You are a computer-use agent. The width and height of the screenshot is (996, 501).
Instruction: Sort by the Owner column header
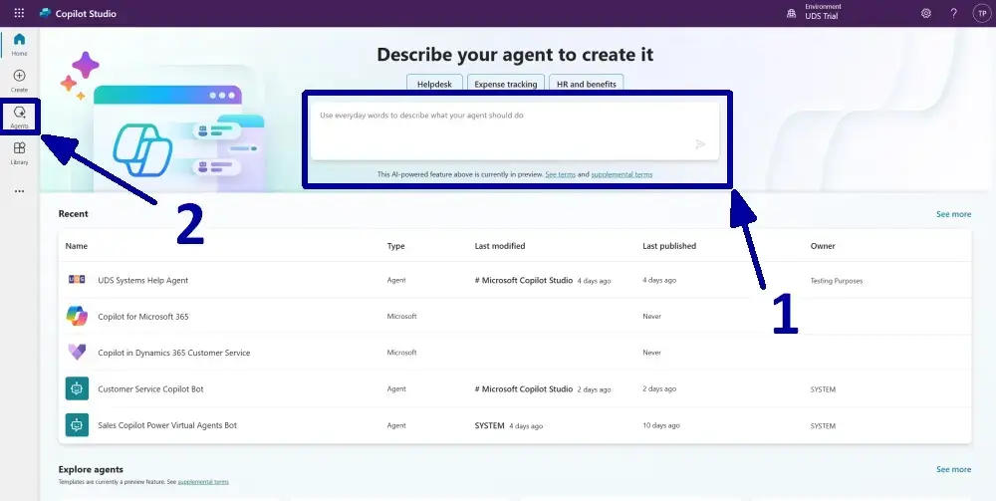tap(823, 246)
